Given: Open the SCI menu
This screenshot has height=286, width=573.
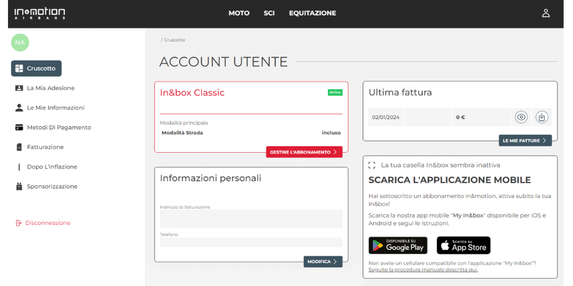Looking at the screenshot, I should 269,13.
